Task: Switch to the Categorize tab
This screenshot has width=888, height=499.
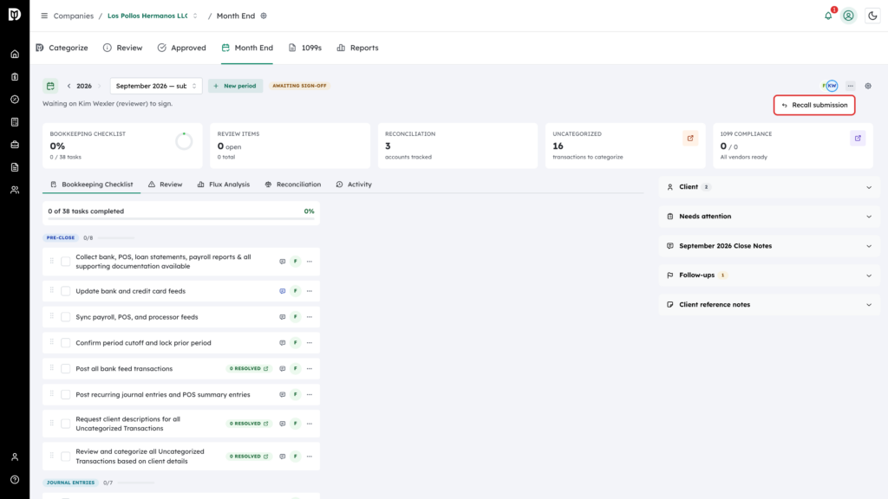Action: [x=62, y=48]
